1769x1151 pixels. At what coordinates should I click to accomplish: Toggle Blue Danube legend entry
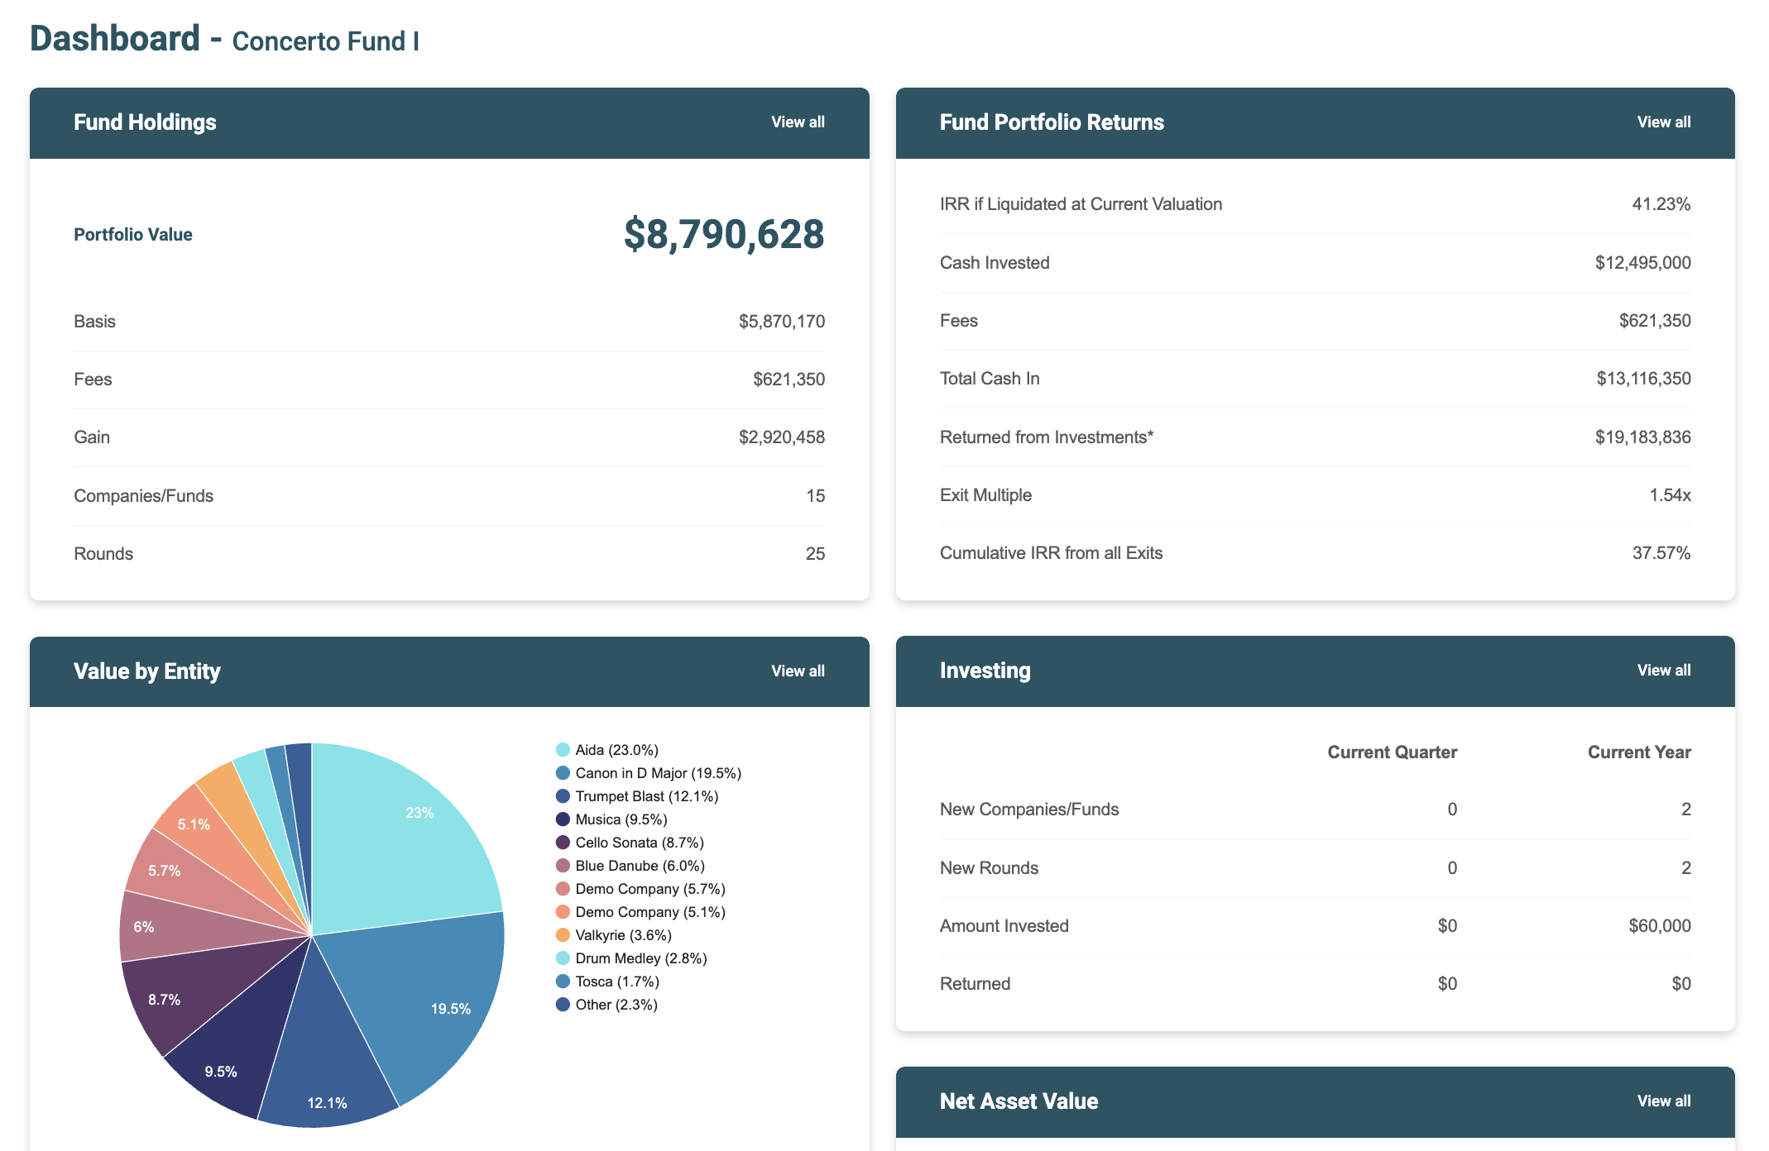(639, 866)
